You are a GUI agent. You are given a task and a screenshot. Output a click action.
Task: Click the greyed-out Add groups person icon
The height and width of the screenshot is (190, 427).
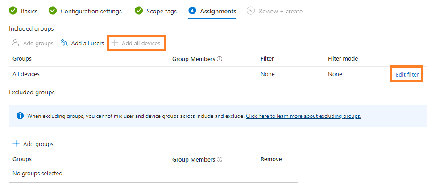pyautogui.click(x=16, y=43)
